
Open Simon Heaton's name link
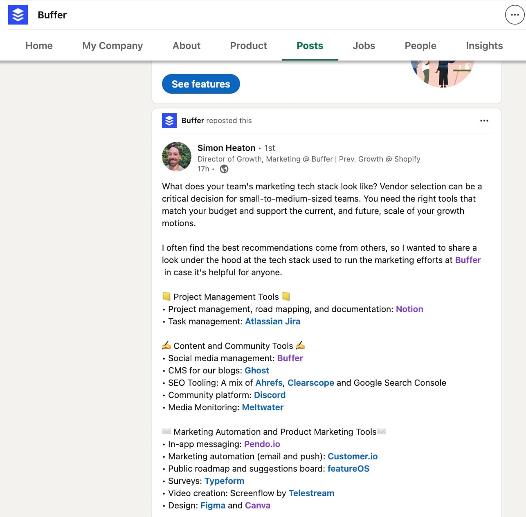[226, 148]
